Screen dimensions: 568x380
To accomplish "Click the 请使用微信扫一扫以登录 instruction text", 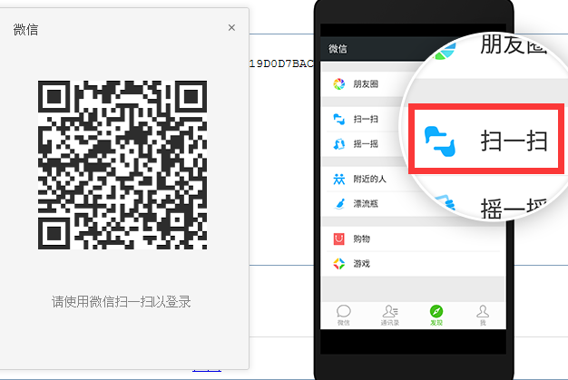I will (121, 301).
